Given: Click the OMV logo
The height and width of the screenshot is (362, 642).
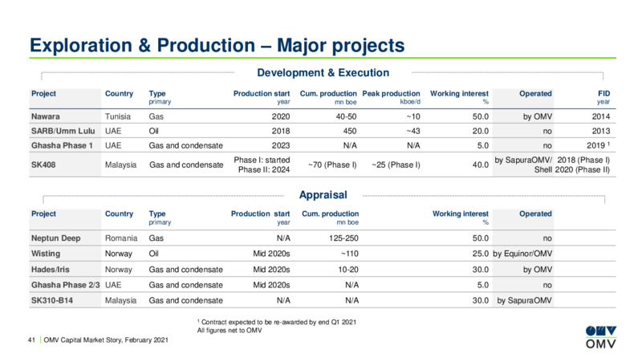Looking at the screenshot, I should [600, 337].
